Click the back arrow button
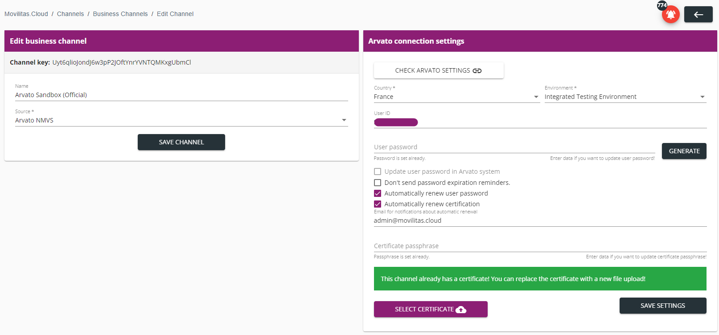This screenshot has width=719, height=335. click(x=698, y=15)
